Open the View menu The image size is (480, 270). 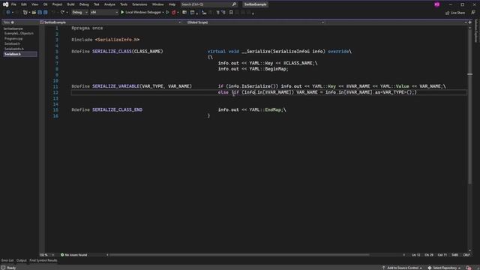[35, 4]
